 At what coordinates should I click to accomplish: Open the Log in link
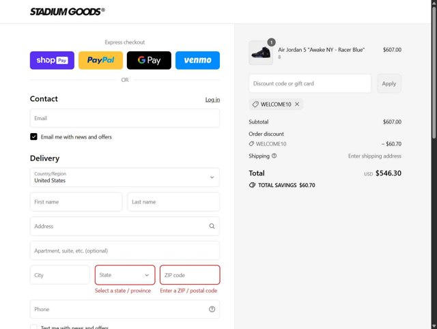(212, 100)
